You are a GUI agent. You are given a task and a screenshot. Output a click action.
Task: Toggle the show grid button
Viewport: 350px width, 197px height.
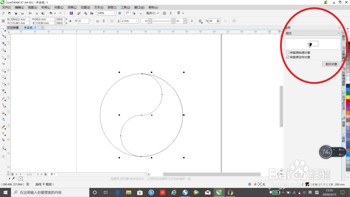pyautogui.click(x=134, y=13)
